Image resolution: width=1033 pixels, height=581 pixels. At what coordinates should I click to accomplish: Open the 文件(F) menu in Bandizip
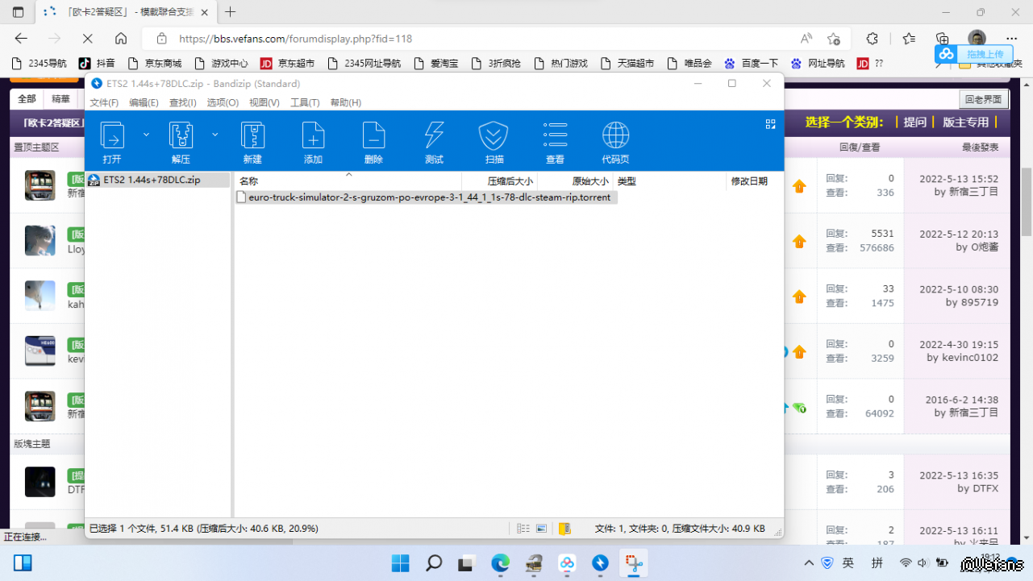click(104, 102)
